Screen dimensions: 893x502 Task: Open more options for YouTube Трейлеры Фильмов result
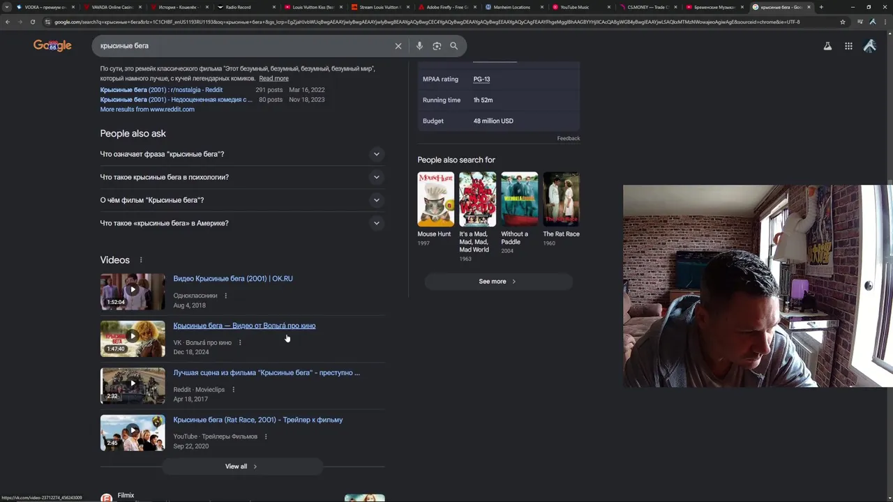click(x=266, y=436)
